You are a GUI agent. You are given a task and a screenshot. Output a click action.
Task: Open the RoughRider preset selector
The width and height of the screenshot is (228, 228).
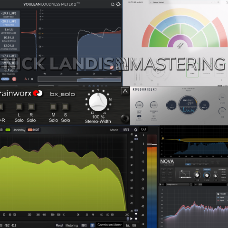tap(188, 90)
